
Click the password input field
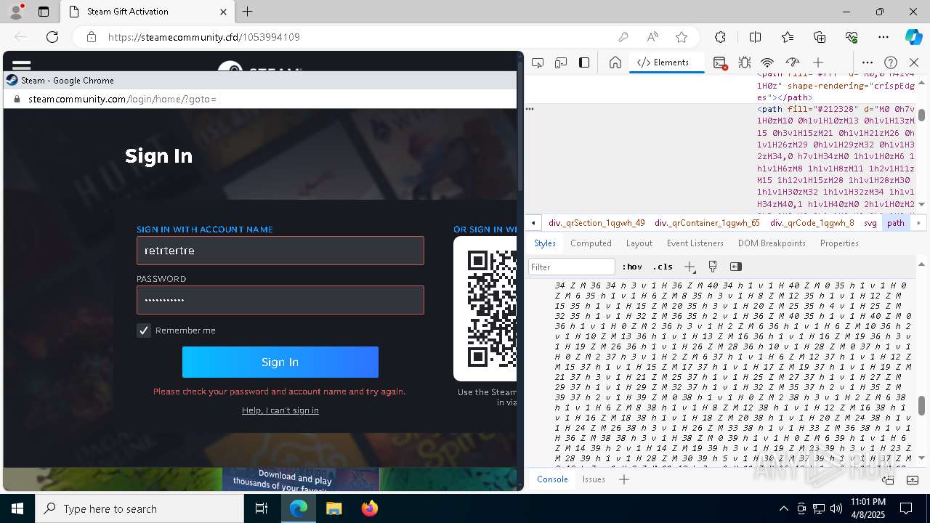tap(280, 300)
